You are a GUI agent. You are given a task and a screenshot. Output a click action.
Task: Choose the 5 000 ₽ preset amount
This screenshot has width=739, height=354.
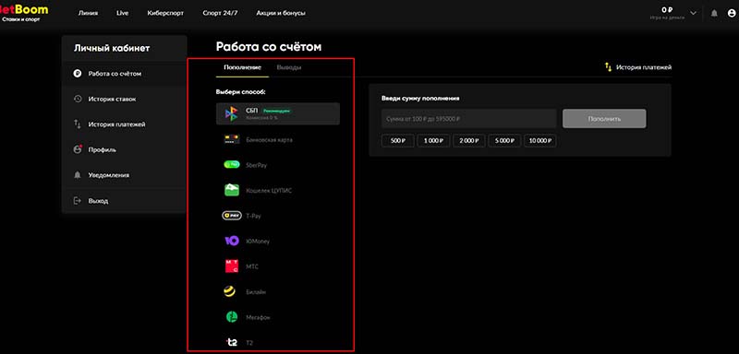[x=504, y=141]
